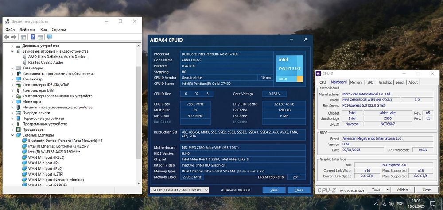Click the Device Manager vertical scrollbar thumb
The height and width of the screenshot is (210, 443).
(138, 113)
